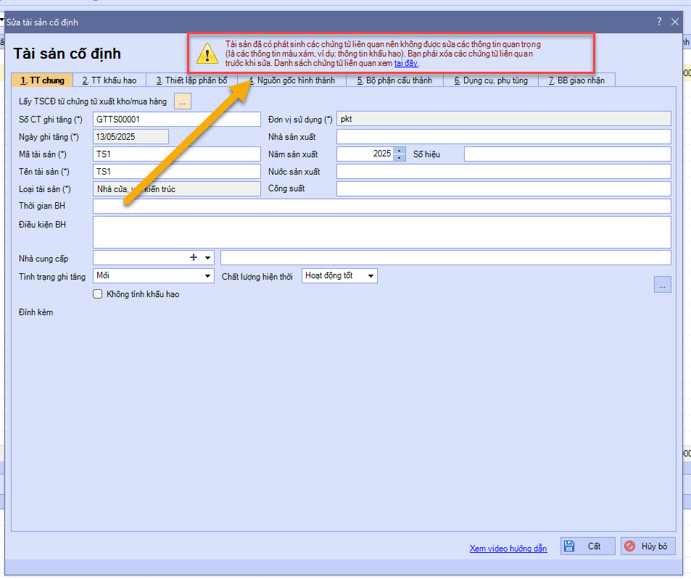Close the Sửa tài sản cố định dialog
691x579 pixels.
(x=675, y=22)
